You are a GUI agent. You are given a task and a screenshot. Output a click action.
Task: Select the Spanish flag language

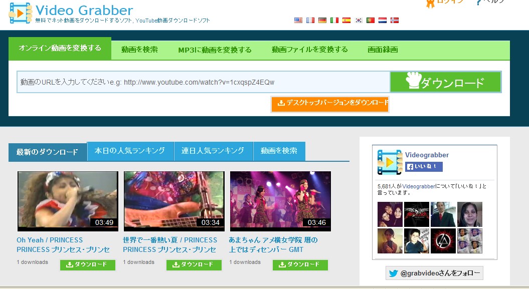coord(346,20)
